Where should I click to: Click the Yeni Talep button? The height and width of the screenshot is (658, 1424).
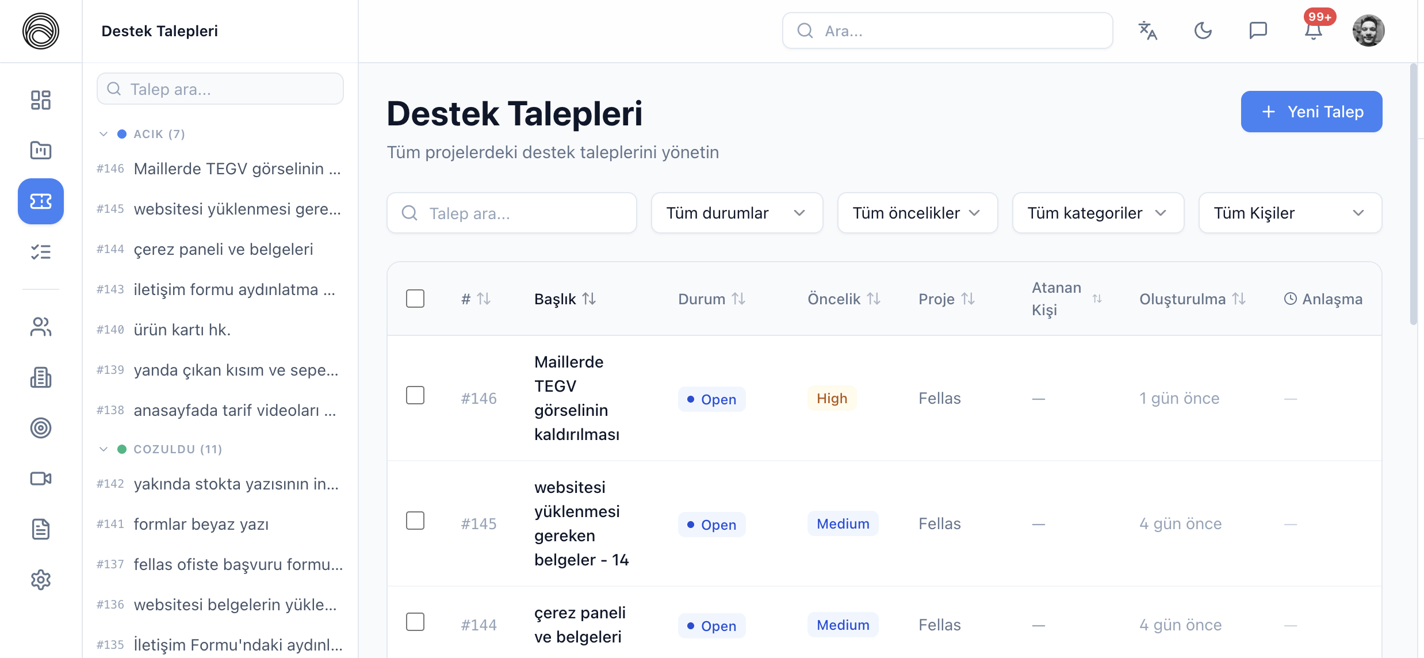1311,112
